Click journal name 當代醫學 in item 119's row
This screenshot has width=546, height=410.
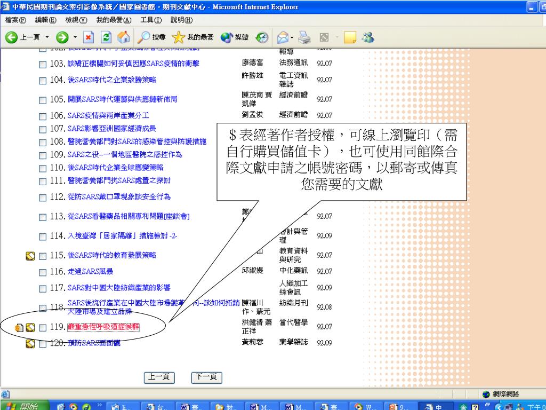[x=294, y=322]
